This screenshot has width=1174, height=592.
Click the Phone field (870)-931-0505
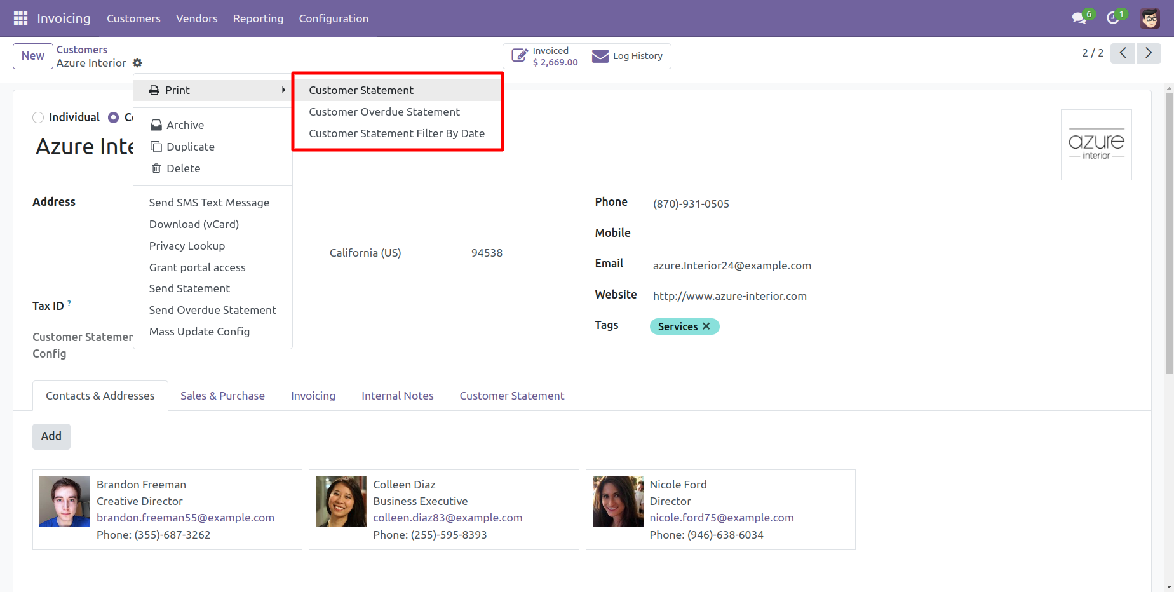691,204
